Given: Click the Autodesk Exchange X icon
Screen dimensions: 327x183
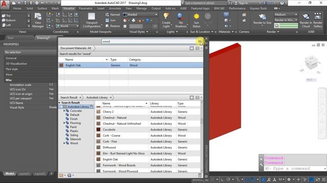Looking at the screenshot, I should (265, 3).
